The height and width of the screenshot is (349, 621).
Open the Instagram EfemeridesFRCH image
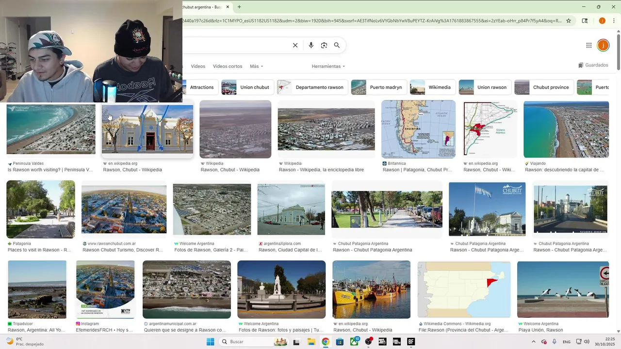(x=105, y=289)
